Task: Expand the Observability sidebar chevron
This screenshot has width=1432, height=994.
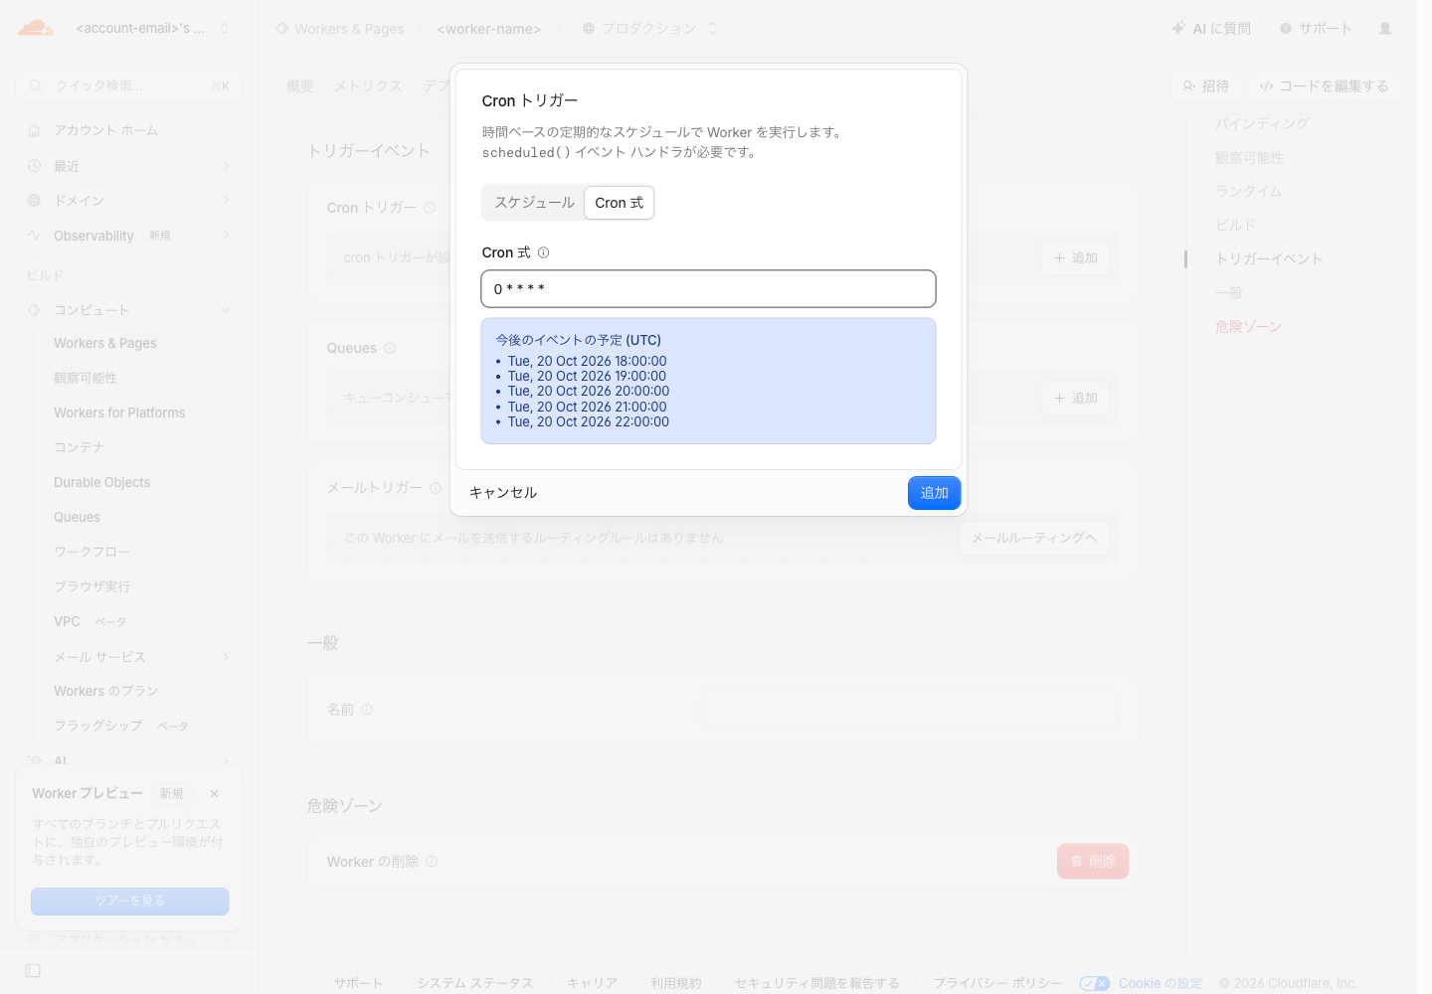Action: [226, 236]
